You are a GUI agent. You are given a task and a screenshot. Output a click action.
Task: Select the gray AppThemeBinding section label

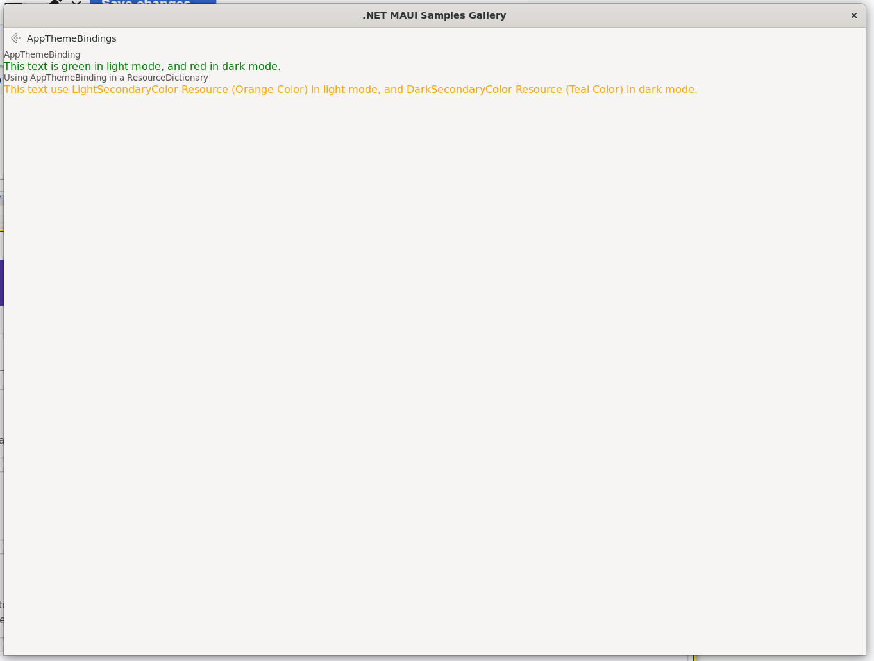click(x=42, y=54)
